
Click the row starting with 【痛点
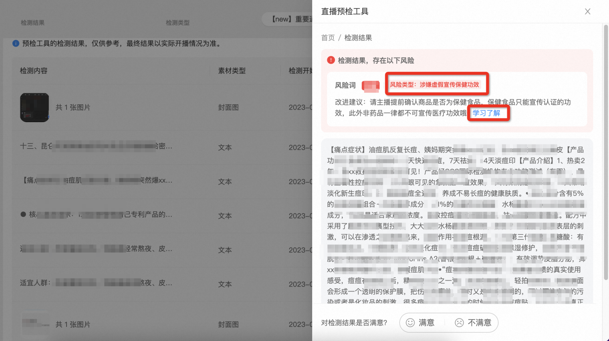[162, 181]
